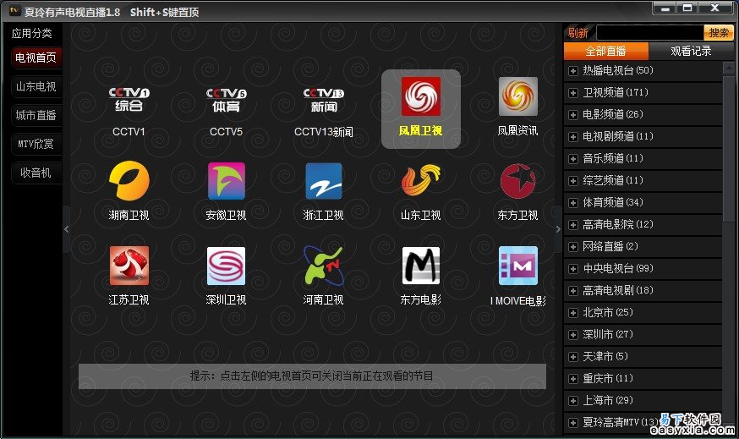The width and height of the screenshot is (739, 439).
Task: Expand the 网络直播 (2) category
Action: click(572, 247)
